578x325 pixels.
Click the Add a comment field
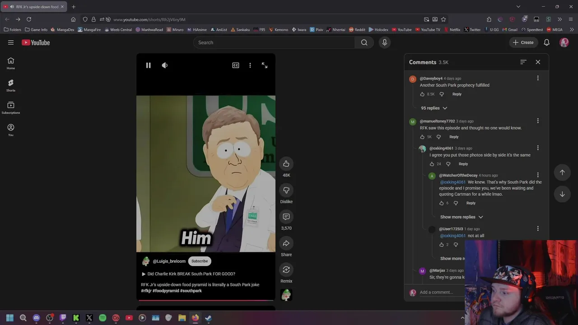pyautogui.click(x=442, y=292)
